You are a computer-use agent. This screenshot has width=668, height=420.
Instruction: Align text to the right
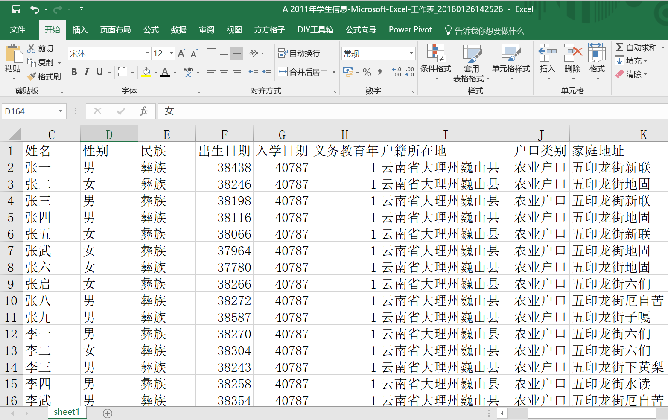coord(237,72)
